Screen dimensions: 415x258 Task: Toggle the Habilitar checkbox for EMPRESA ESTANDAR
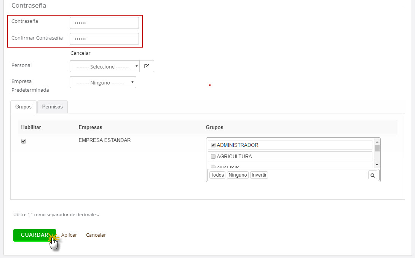(24, 141)
